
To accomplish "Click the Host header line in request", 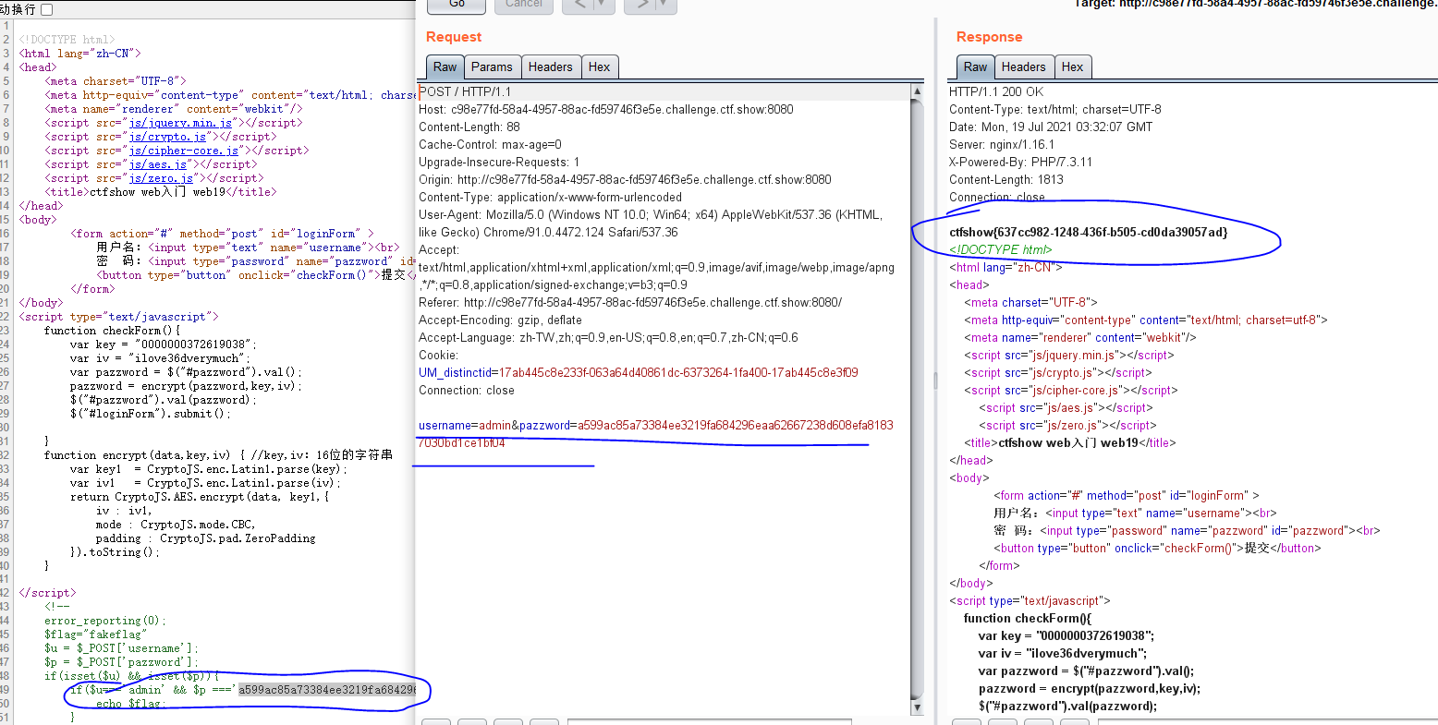I will click(x=606, y=109).
